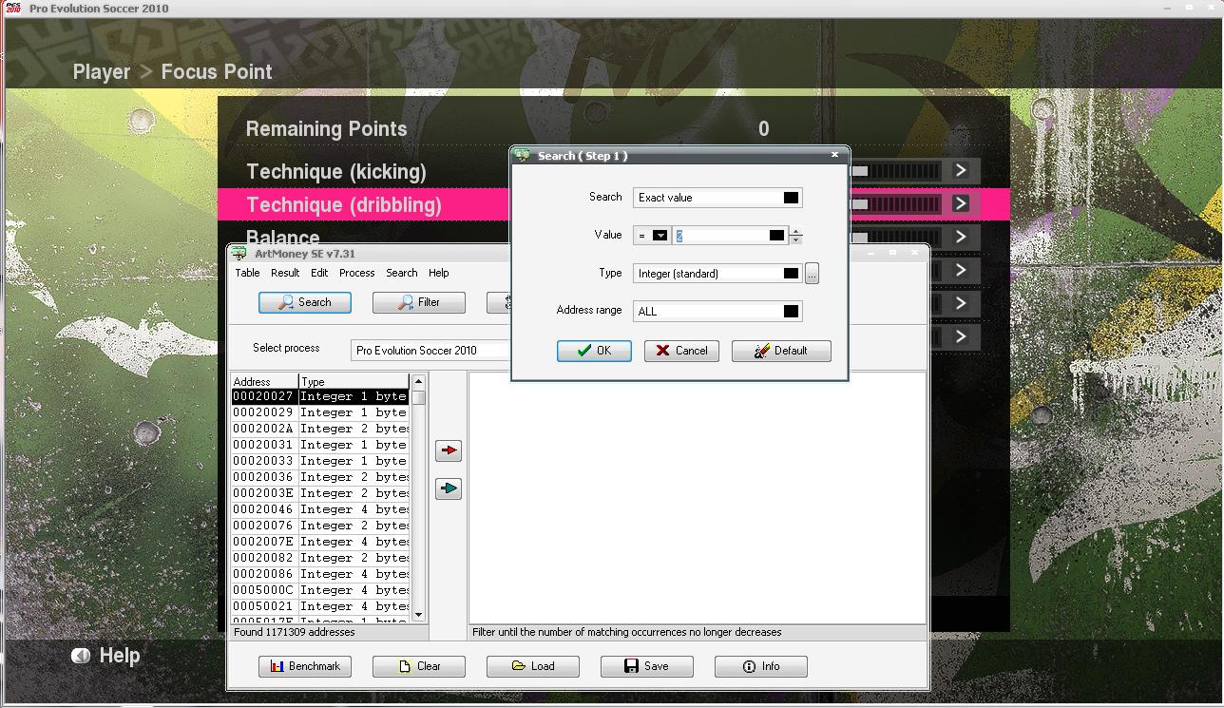
Task: Click the Technique (kicking) level bar
Action: (895, 171)
